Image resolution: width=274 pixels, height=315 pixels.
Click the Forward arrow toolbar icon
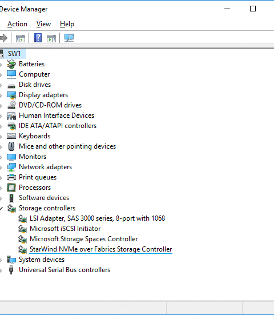click(3, 38)
